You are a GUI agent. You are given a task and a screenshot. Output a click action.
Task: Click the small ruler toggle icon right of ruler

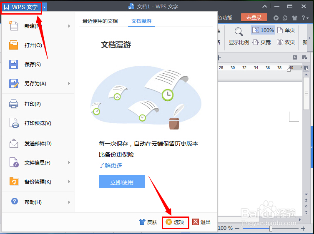click(306, 68)
